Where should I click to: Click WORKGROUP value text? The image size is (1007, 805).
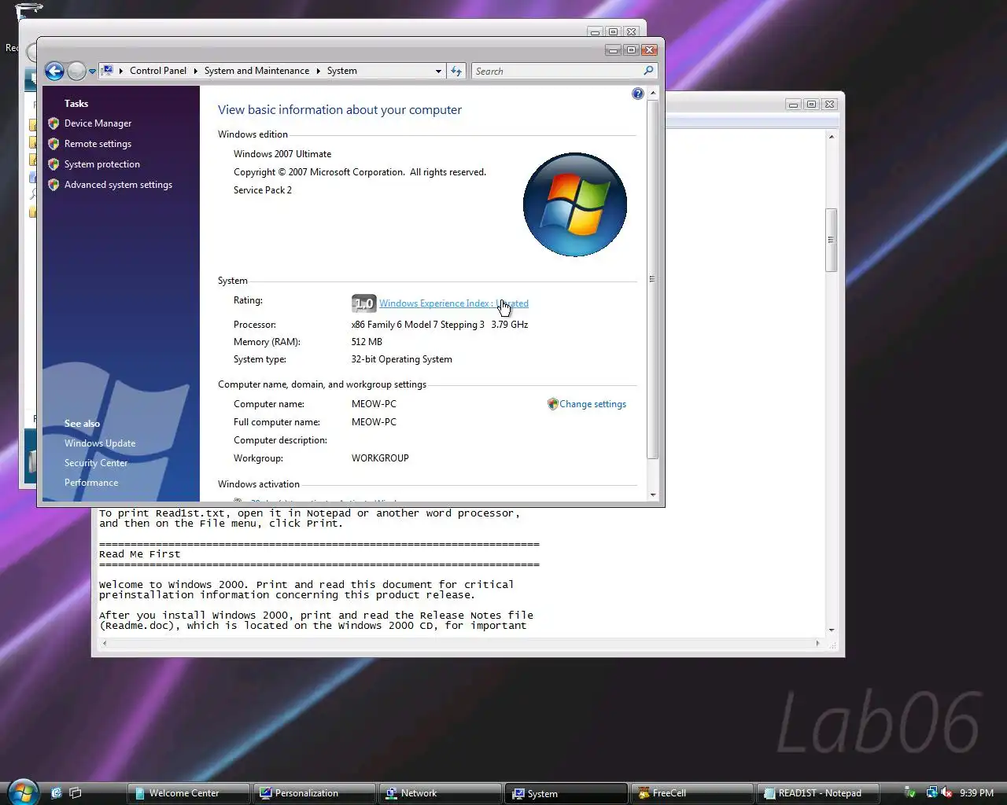click(x=380, y=458)
